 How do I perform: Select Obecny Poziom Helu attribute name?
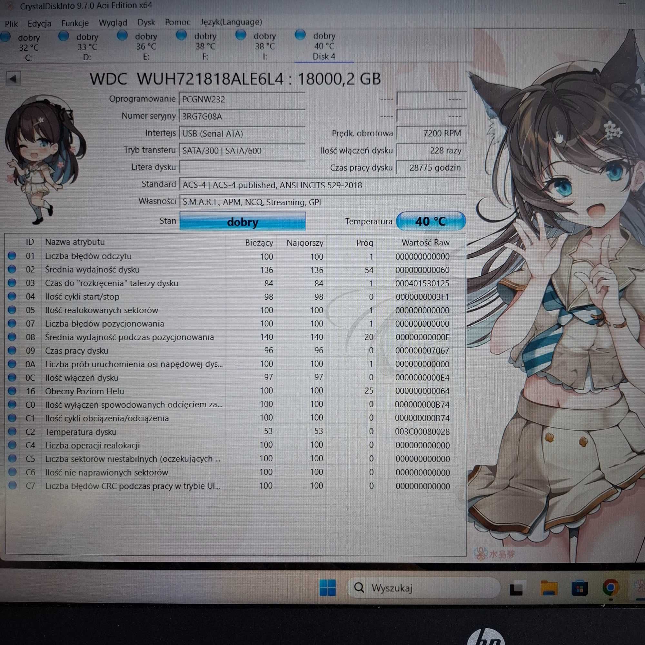84,391
